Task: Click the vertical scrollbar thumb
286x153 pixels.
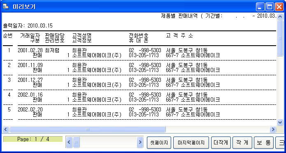Action: click(x=280, y=38)
